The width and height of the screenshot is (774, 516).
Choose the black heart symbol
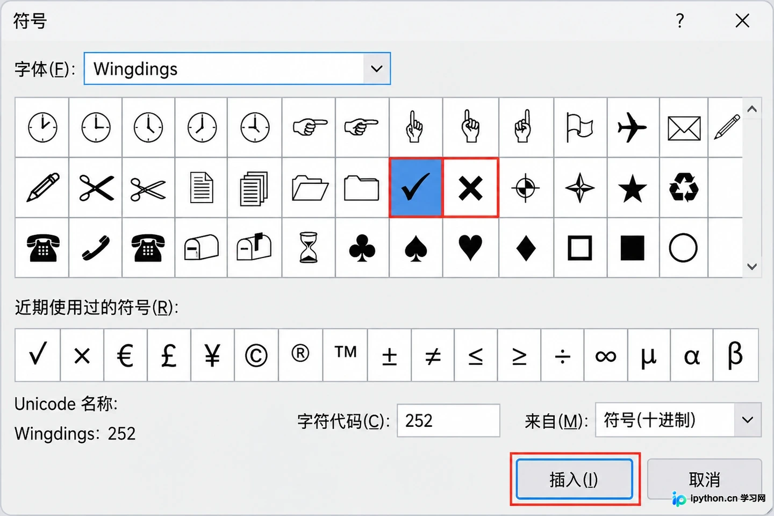tap(470, 248)
